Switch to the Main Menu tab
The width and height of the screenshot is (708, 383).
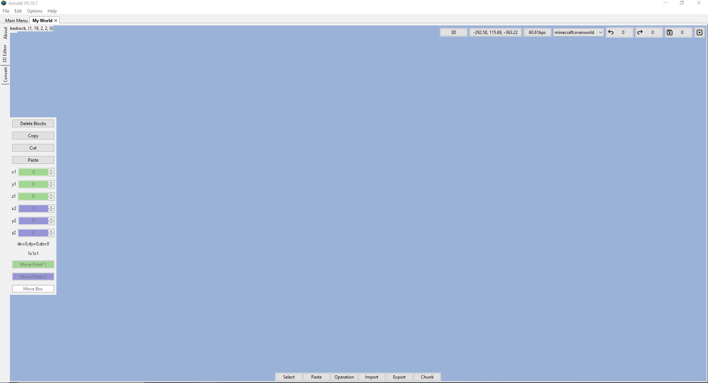[x=15, y=20]
